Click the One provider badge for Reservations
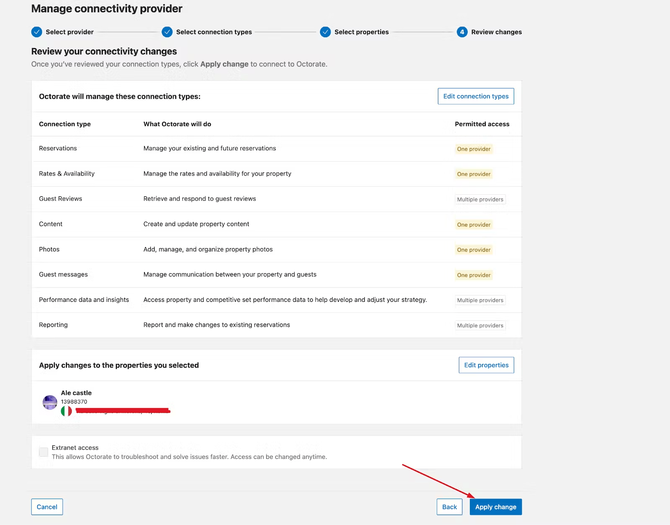This screenshot has height=525, width=670. tap(474, 149)
